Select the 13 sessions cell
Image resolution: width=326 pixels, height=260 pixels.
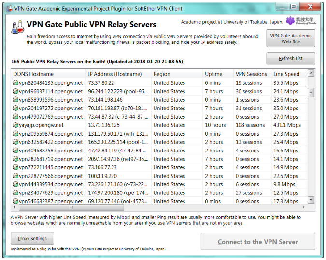pos(249,142)
